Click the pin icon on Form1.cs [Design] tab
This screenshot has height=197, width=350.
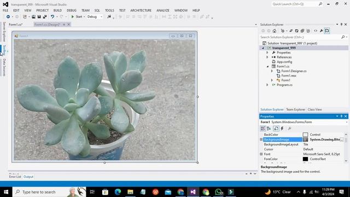point(64,24)
